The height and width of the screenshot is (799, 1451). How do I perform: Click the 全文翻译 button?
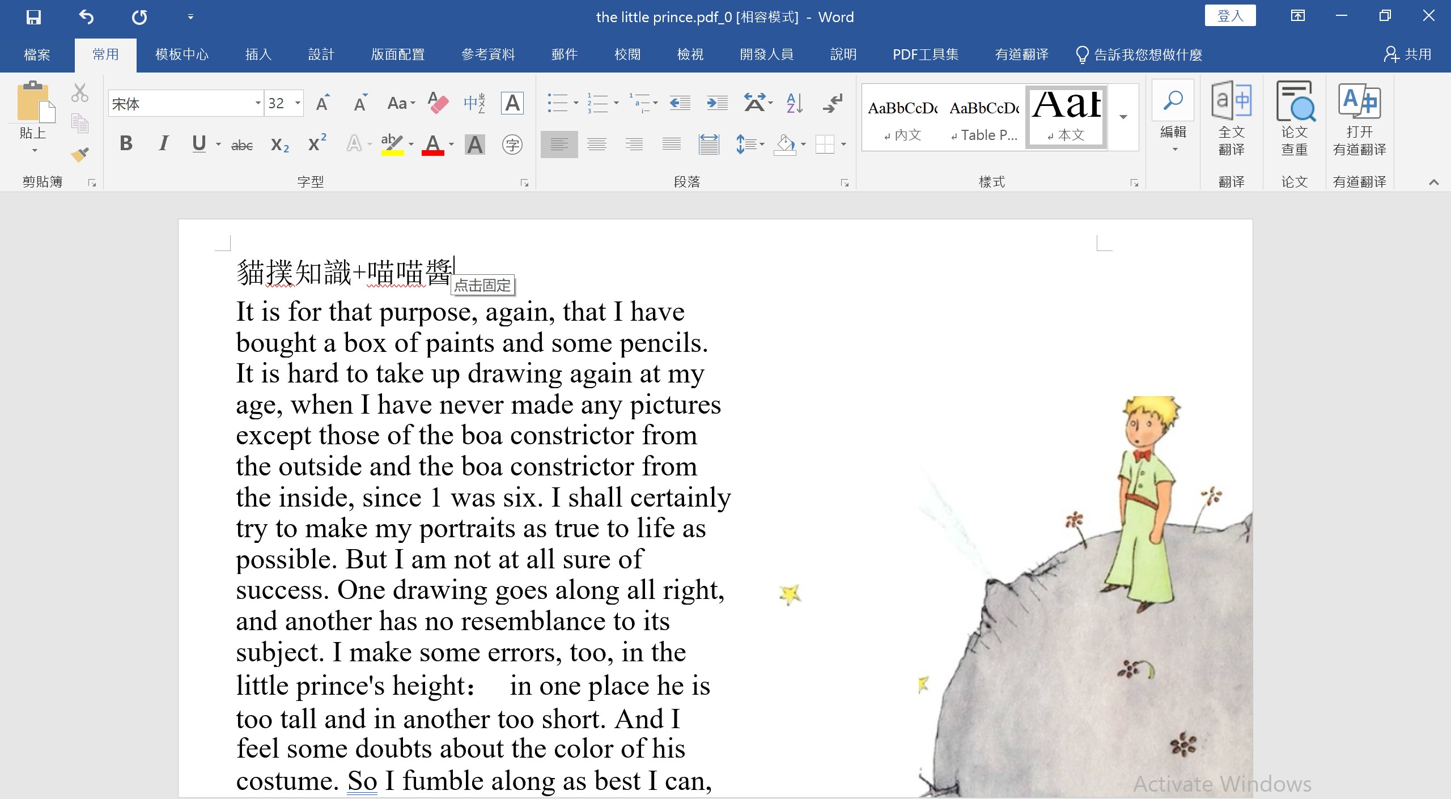click(x=1231, y=118)
